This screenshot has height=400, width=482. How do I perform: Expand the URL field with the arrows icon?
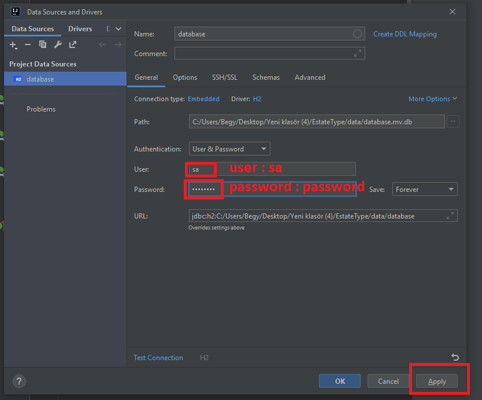[x=450, y=216]
